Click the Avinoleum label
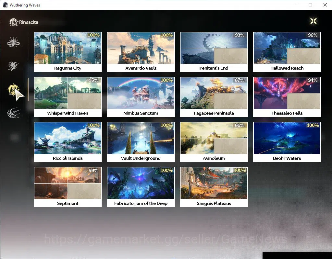The width and height of the screenshot is (332, 259). [214, 158]
